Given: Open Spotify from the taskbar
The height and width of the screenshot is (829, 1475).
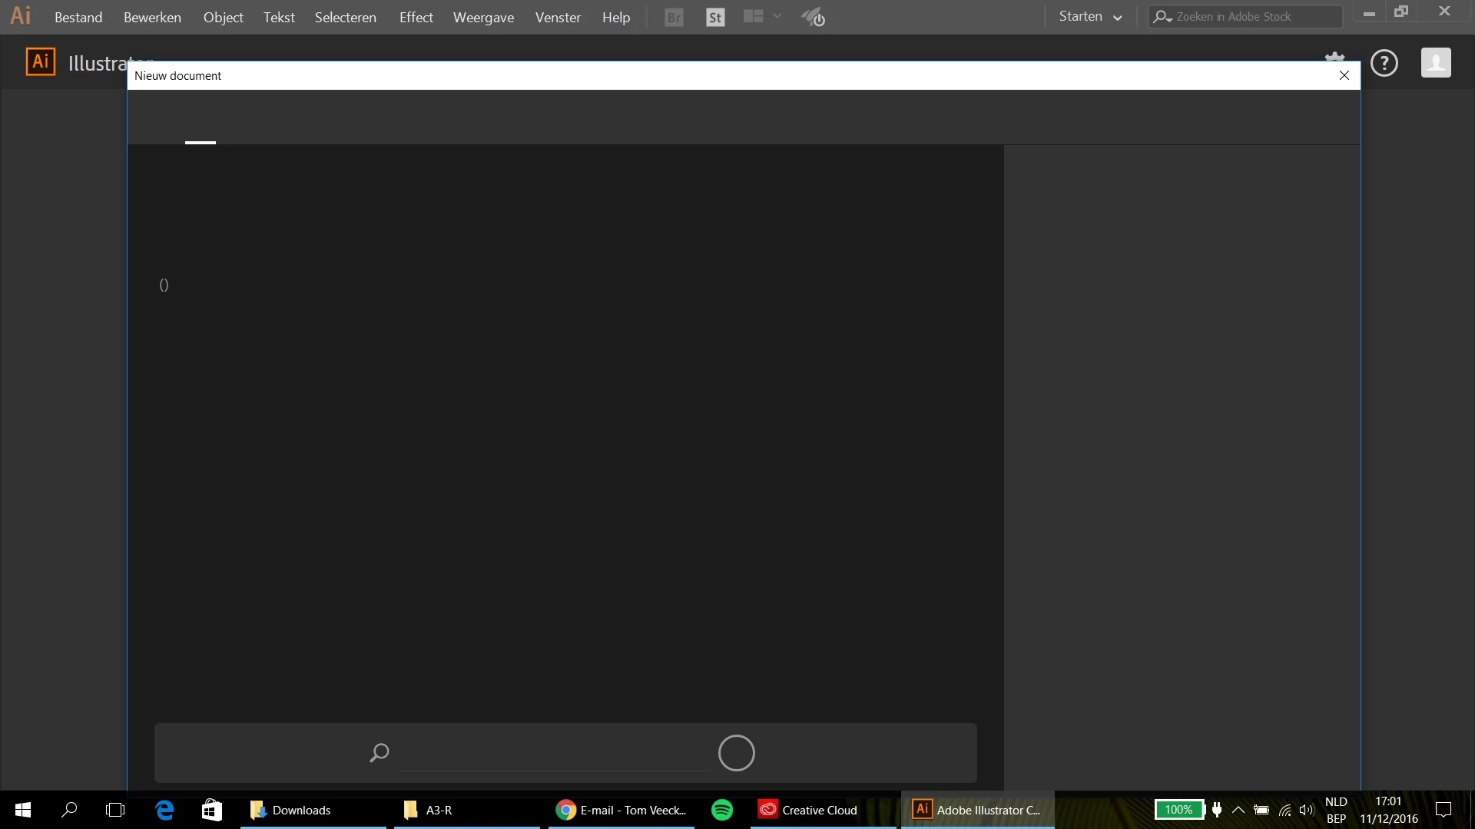Looking at the screenshot, I should [x=722, y=810].
